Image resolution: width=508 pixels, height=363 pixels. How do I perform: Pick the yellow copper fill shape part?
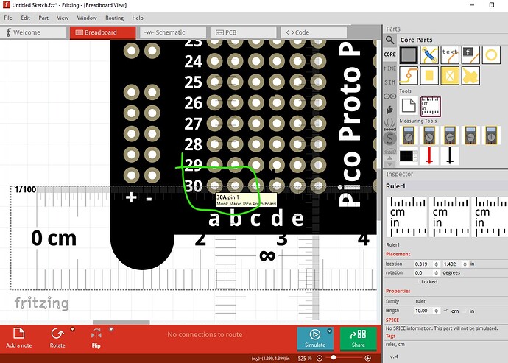pos(470,76)
